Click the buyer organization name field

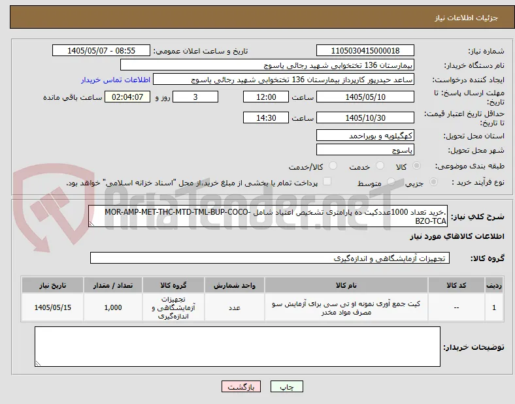pyautogui.click(x=267, y=65)
